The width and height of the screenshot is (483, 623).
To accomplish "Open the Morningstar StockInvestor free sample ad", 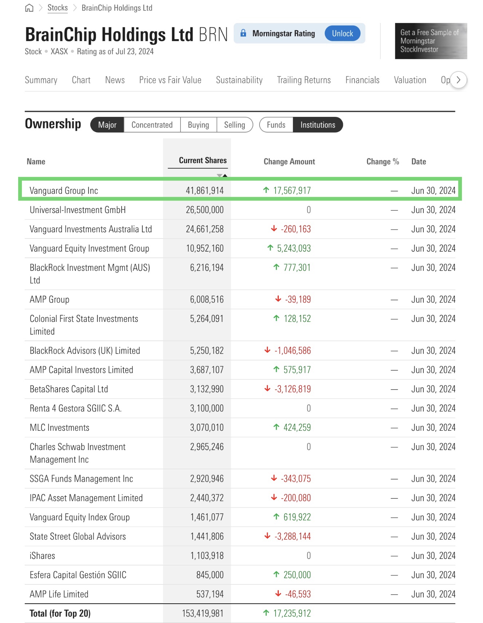I will point(431,41).
